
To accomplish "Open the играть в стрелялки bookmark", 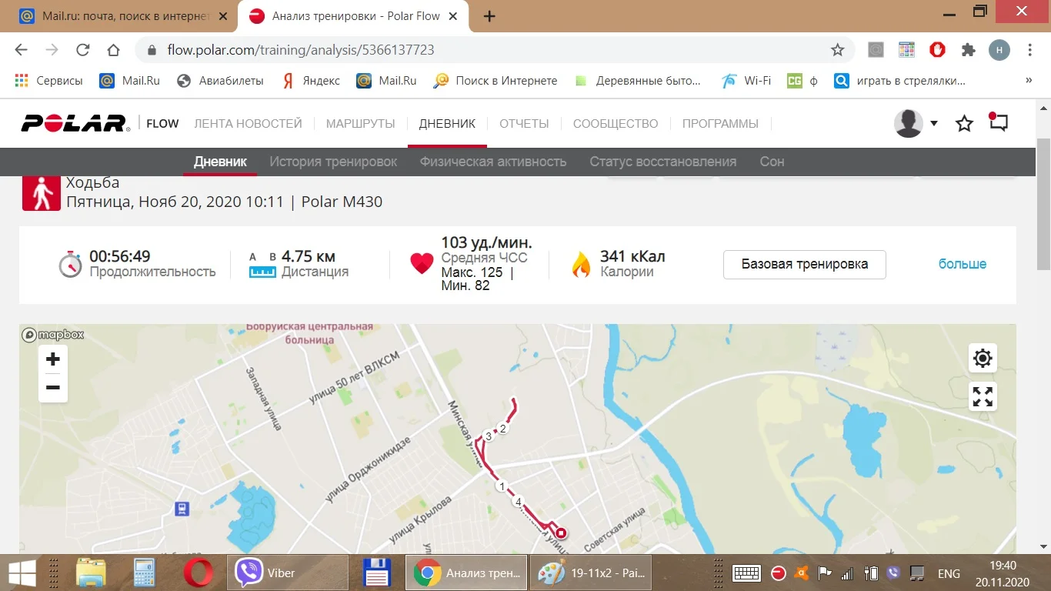I will (900, 80).
